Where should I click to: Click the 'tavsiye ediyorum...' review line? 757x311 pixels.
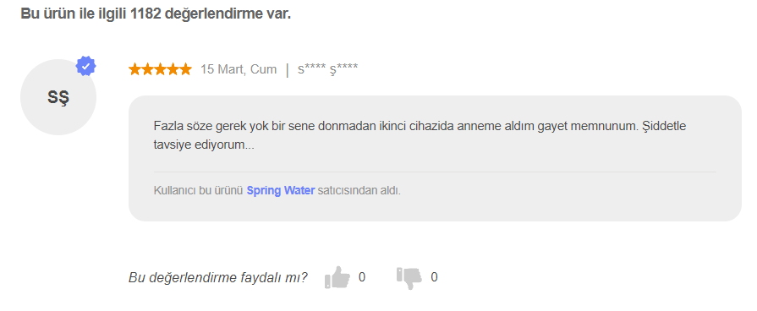(204, 145)
